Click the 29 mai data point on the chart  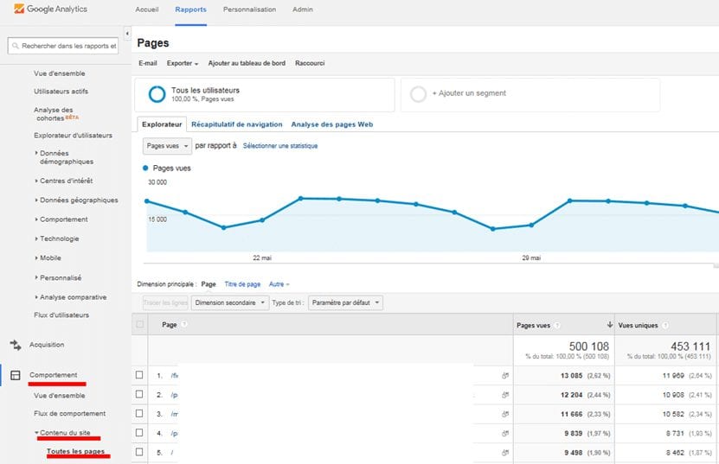pos(531,225)
